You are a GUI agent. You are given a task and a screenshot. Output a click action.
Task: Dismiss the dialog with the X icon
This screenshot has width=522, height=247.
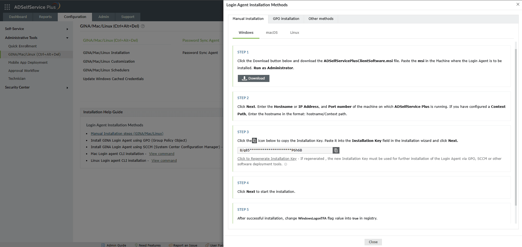[x=517, y=4]
